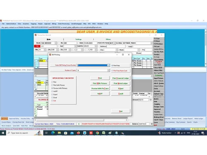207x155 pixels.
Task: Click the Print button in Bill Printing
Action: 100,78
